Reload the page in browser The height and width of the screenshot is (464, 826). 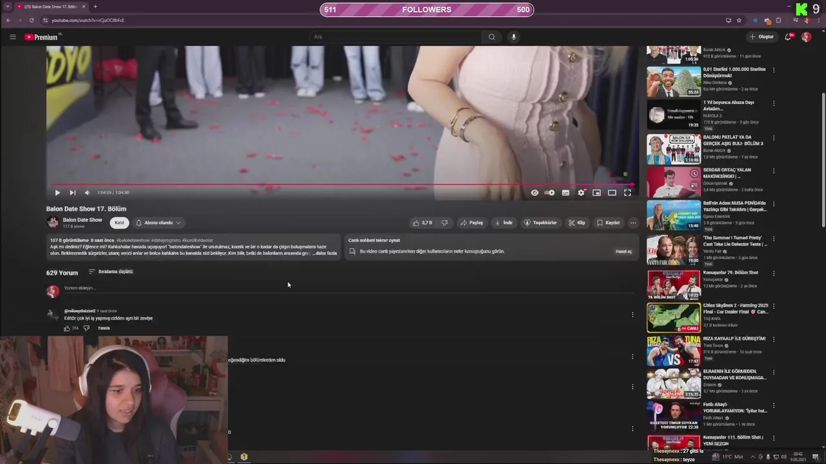(x=32, y=20)
